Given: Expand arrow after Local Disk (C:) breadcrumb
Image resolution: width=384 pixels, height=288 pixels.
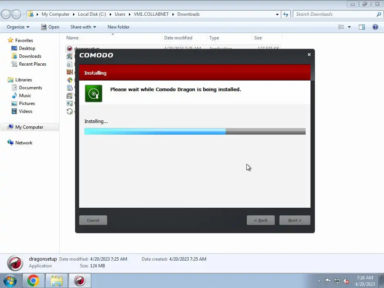Looking at the screenshot, I should click(x=111, y=14).
